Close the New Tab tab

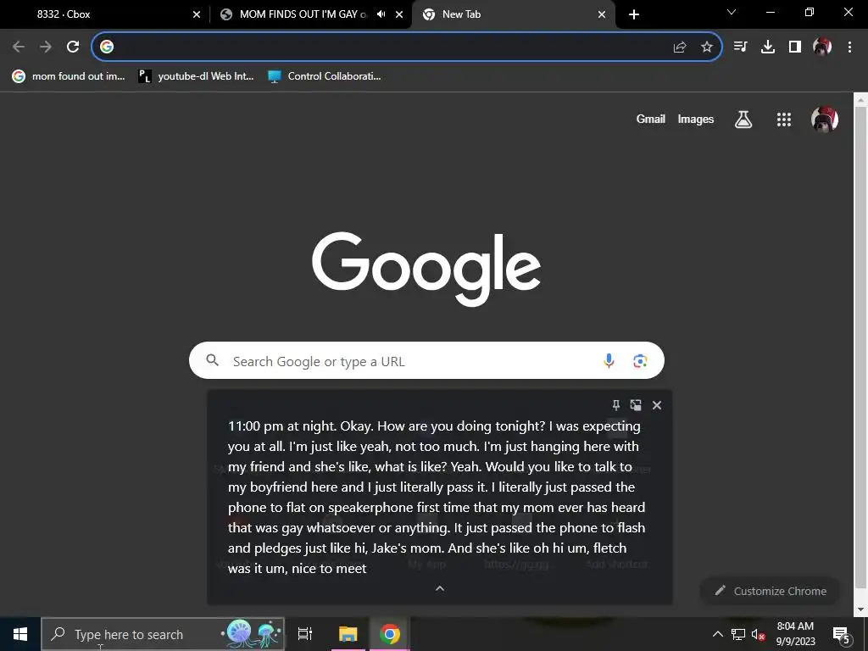tap(602, 15)
